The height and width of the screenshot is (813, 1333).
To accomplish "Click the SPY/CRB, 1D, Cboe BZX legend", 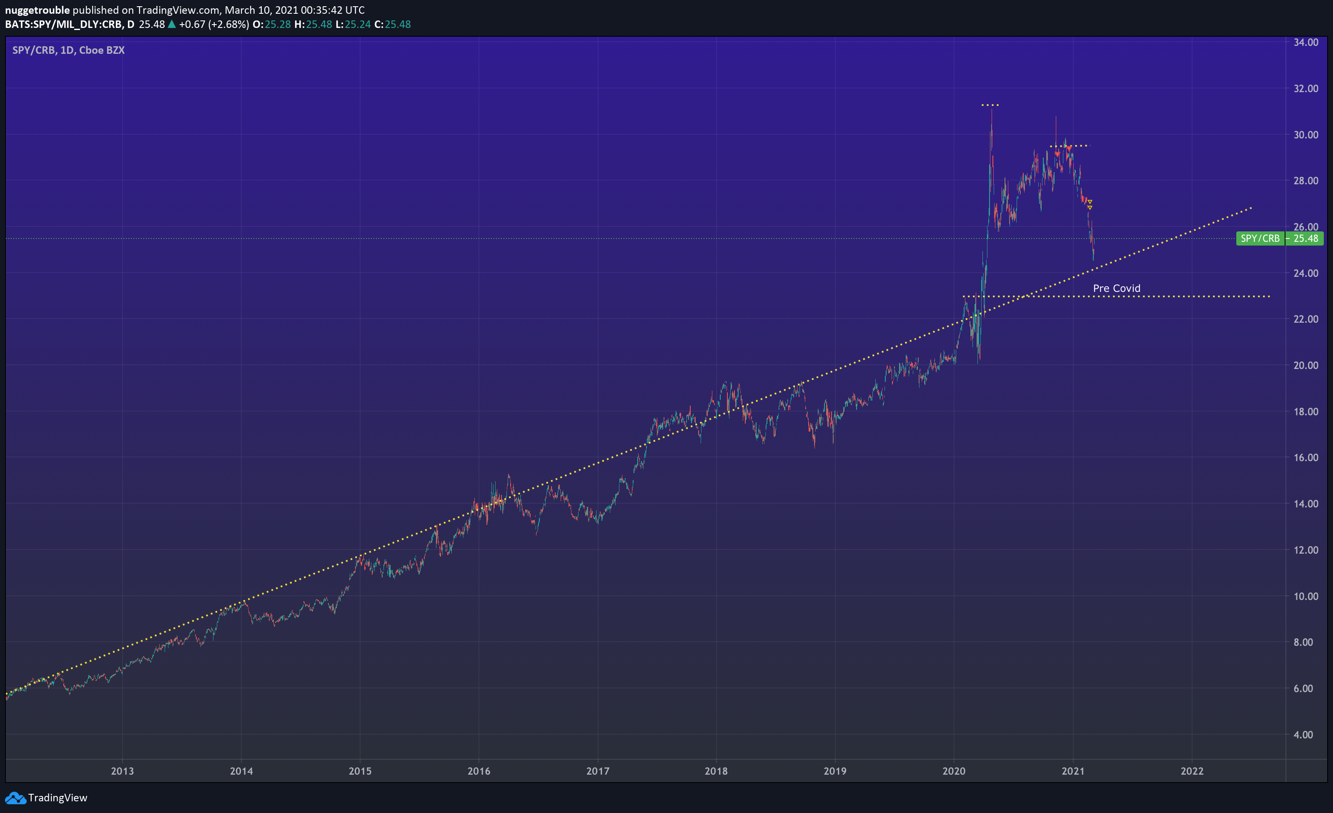I will 69,50.
